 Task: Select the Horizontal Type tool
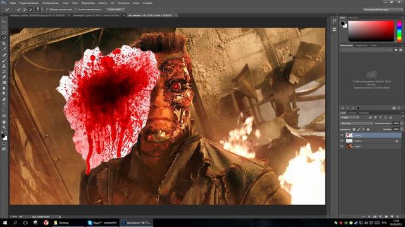4,105
